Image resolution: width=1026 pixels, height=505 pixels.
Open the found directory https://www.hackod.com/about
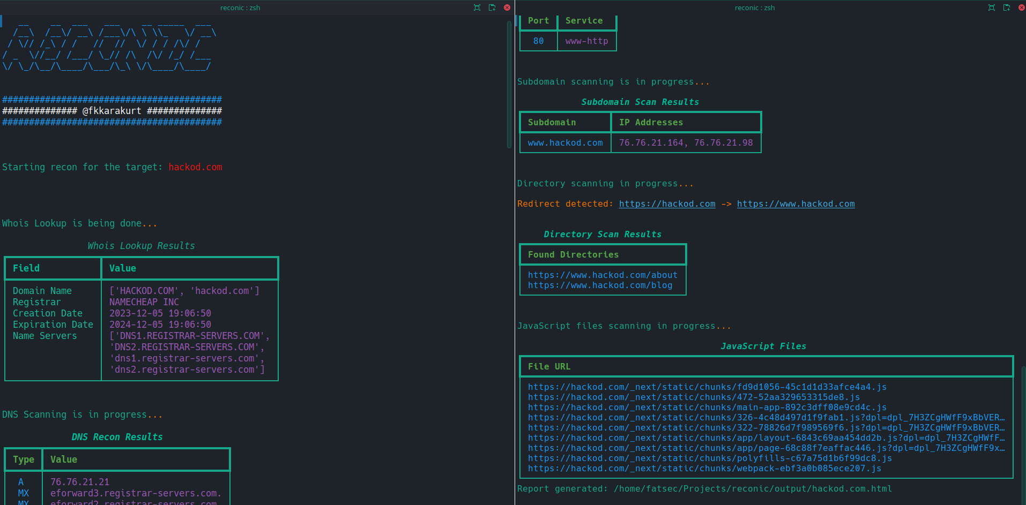[603, 275]
